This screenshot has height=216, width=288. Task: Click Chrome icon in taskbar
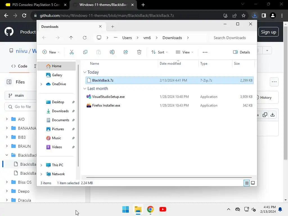coord(150,209)
